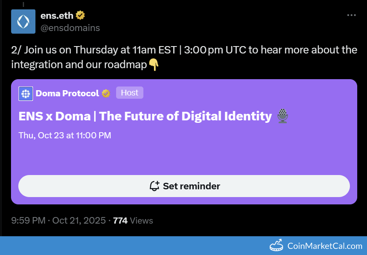This screenshot has height=255, width=367.
Task: Click the tweet text about the roadmap
Action: click(184, 57)
